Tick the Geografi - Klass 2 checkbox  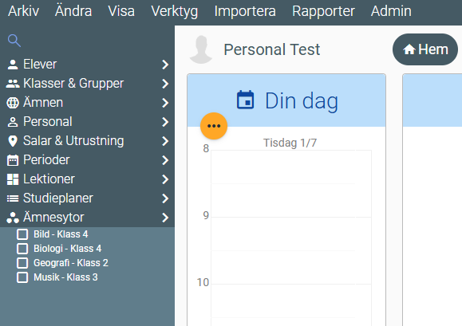pyautogui.click(x=22, y=263)
